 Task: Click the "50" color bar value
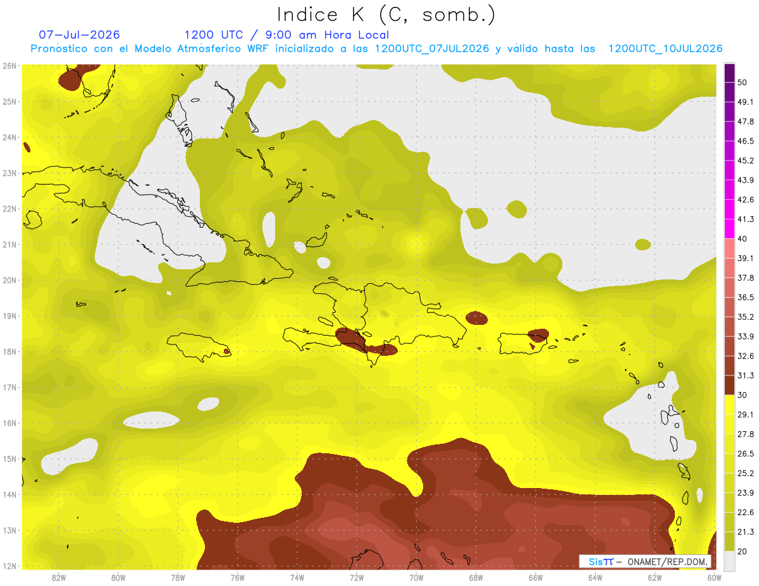743,83
